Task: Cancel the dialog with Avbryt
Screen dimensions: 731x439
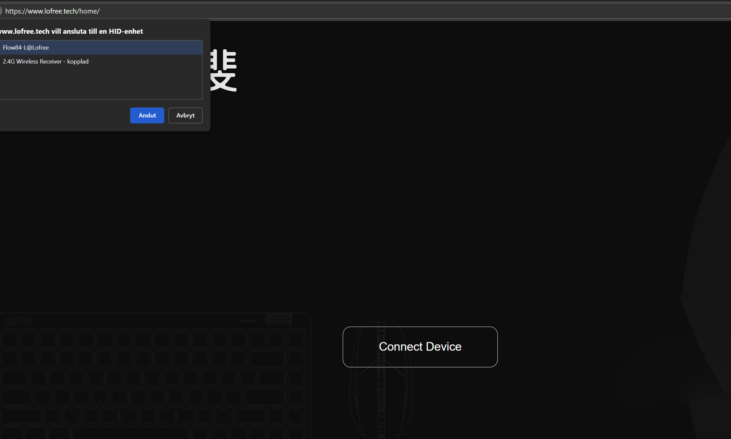Action: pyautogui.click(x=185, y=115)
